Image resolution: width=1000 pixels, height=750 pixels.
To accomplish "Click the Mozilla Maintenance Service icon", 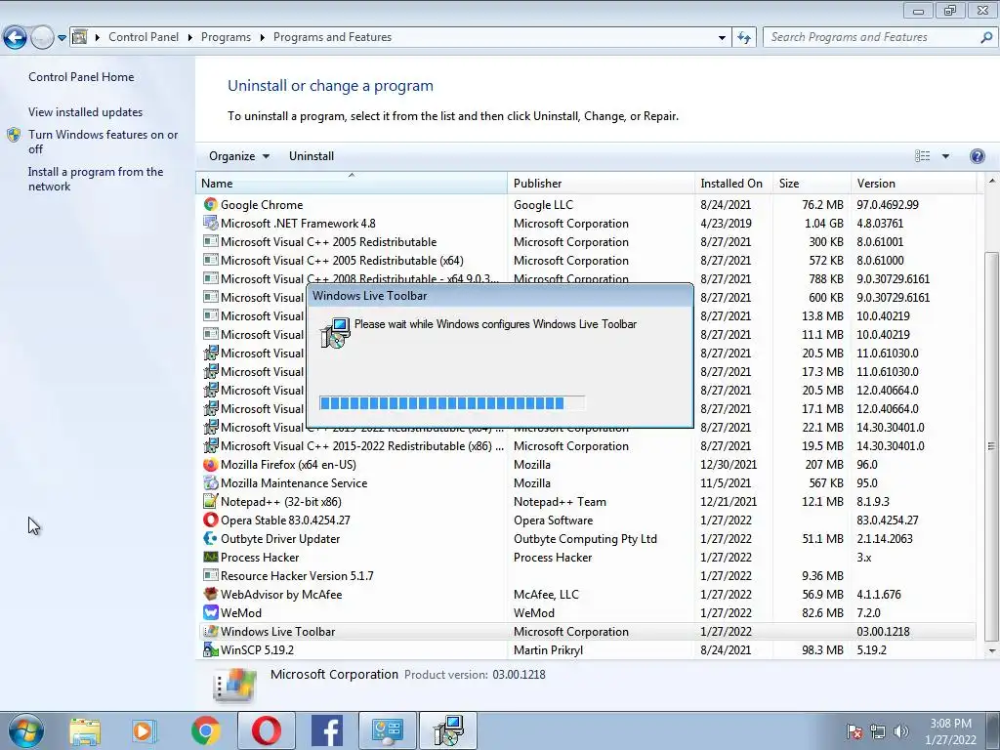I will pos(211,482).
